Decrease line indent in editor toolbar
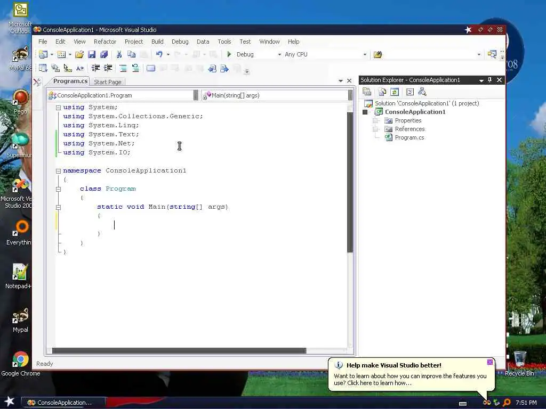This screenshot has width=546, height=409. (x=95, y=69)
